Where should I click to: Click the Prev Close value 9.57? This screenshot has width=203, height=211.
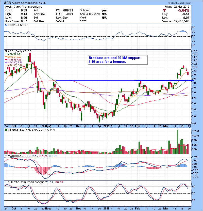pyautogui.click(x=24, y=21)
